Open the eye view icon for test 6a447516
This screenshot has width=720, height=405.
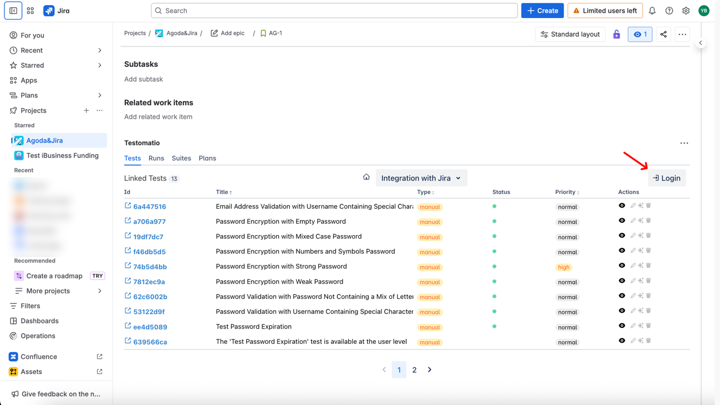pyautogui.click(x=622, y=205)
